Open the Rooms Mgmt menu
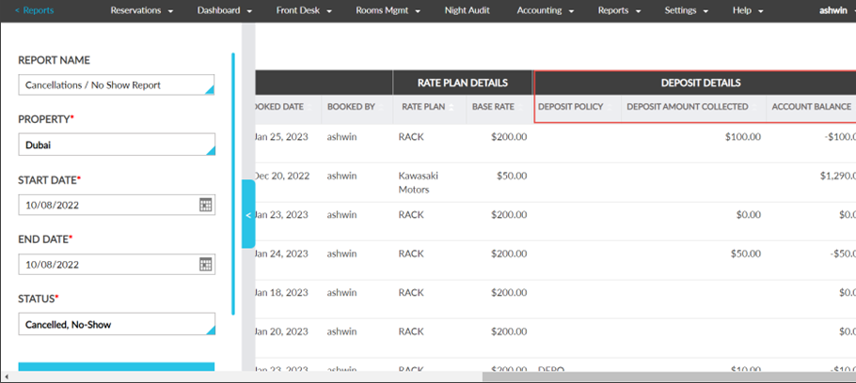This screenshot has height=383, width=856. pyautogui.click(x=388, y=10)
